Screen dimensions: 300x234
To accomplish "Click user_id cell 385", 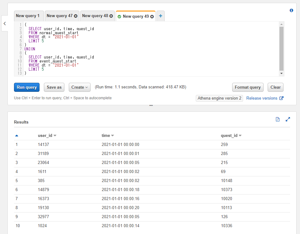I will (x=41, y=180).
